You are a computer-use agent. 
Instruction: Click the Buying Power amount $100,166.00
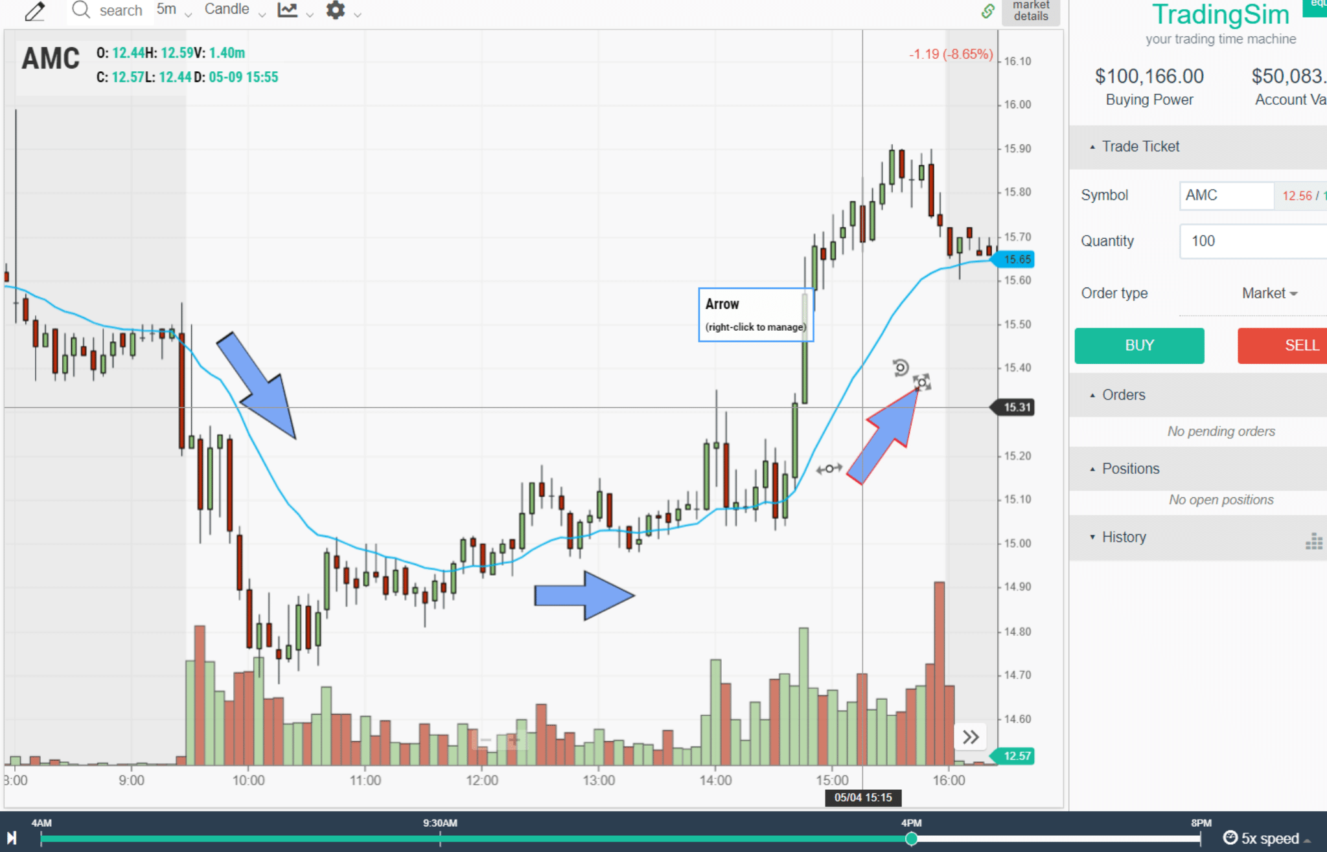[1149, 76]
